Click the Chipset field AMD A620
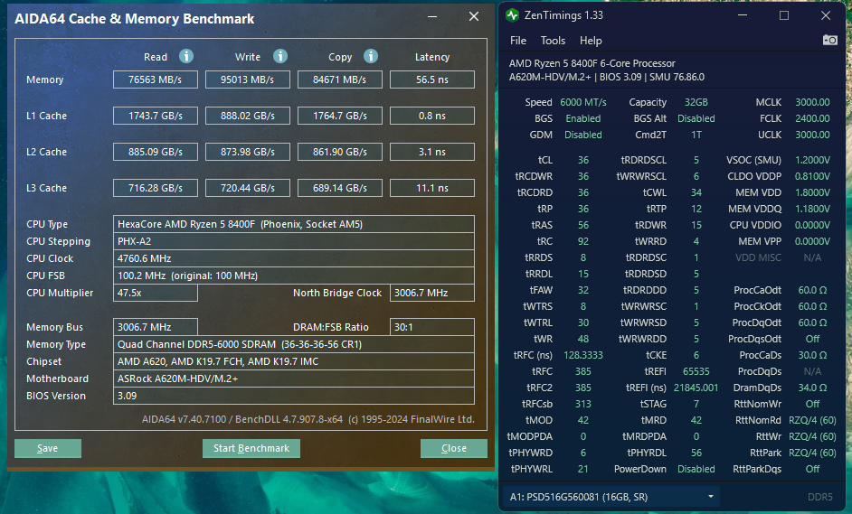This screenshot has height=514, width=852. pos(294,361)
